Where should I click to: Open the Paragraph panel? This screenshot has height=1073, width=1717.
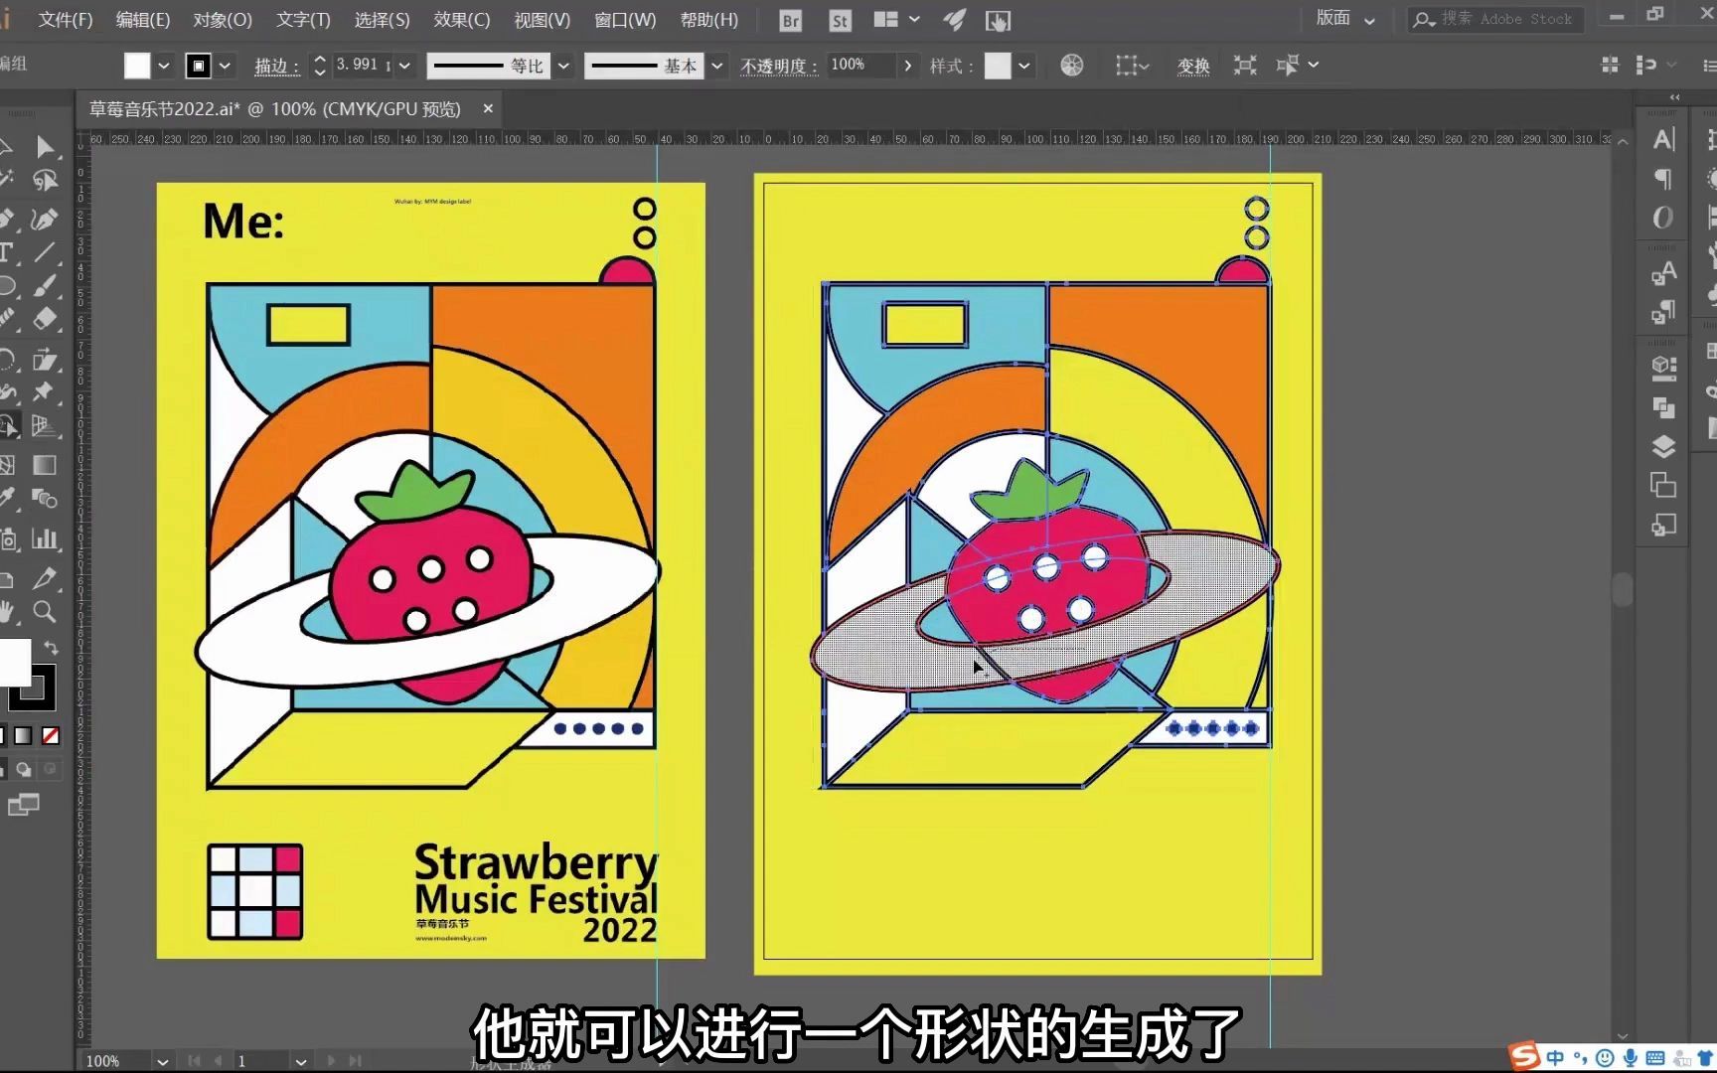point(1661,180)
